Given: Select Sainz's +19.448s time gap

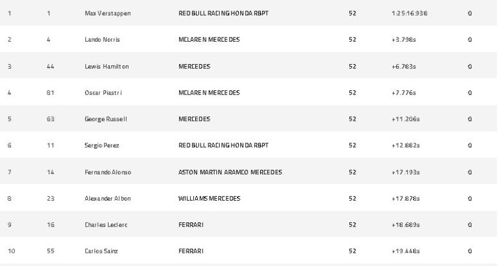Looking at the screenshot, I should [x=406, y=251].
